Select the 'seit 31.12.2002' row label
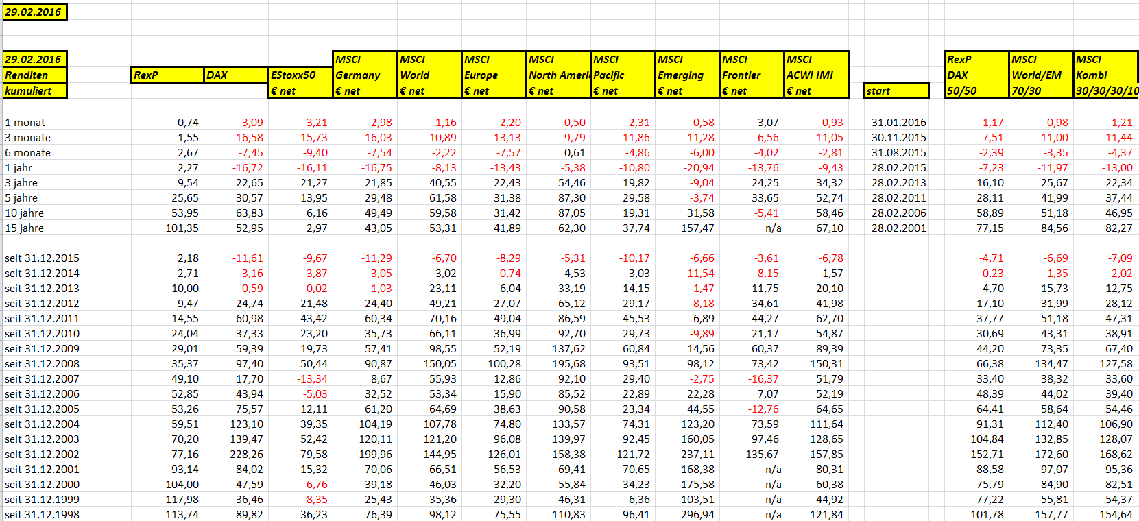Viewport: 1139px width, 521px height. pyautogui.click(x=43, y=454)
